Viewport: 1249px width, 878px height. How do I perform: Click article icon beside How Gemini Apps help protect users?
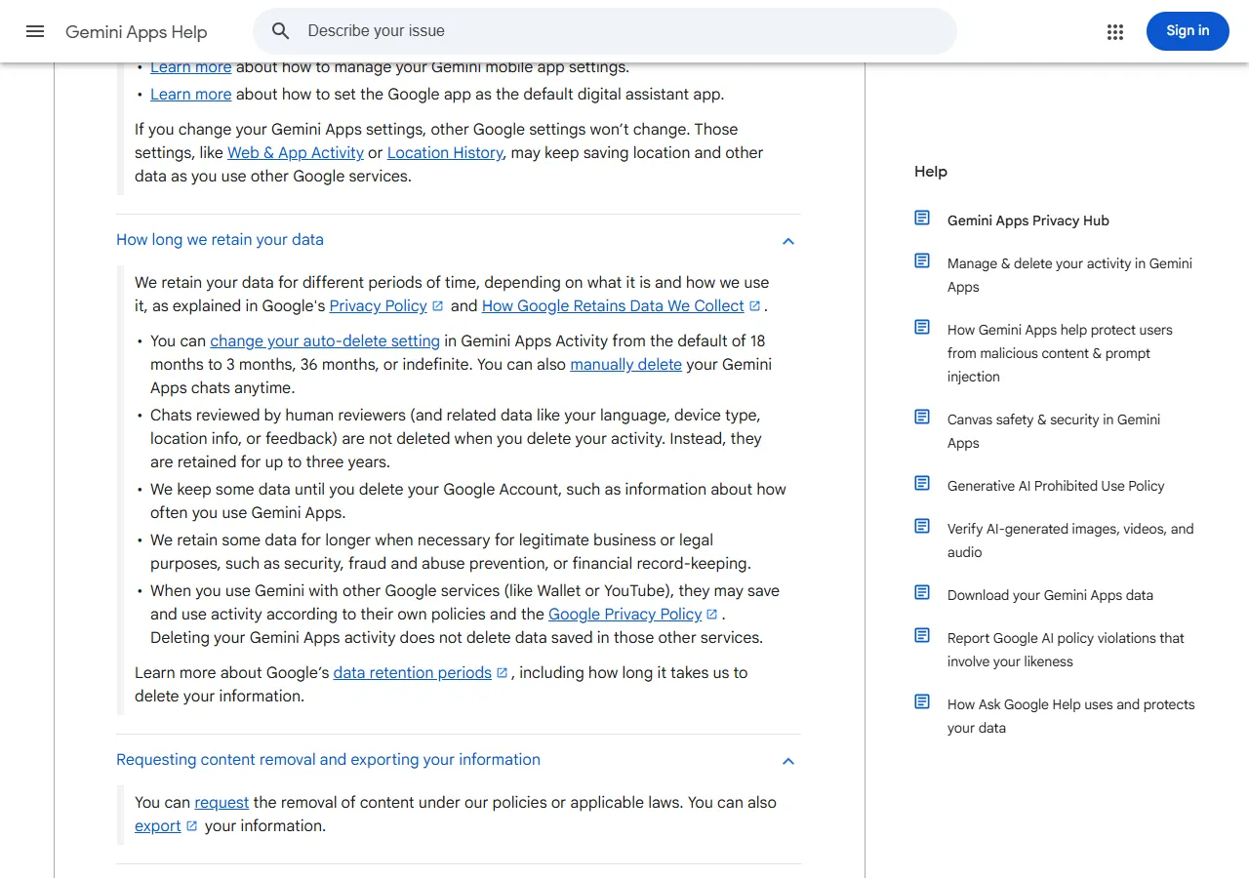coord(922,327)
